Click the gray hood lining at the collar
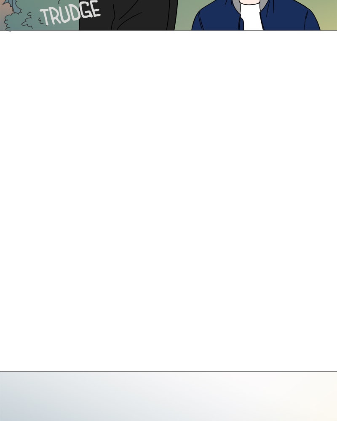Viewport: 337px width, 421px height. click(235, 5)
